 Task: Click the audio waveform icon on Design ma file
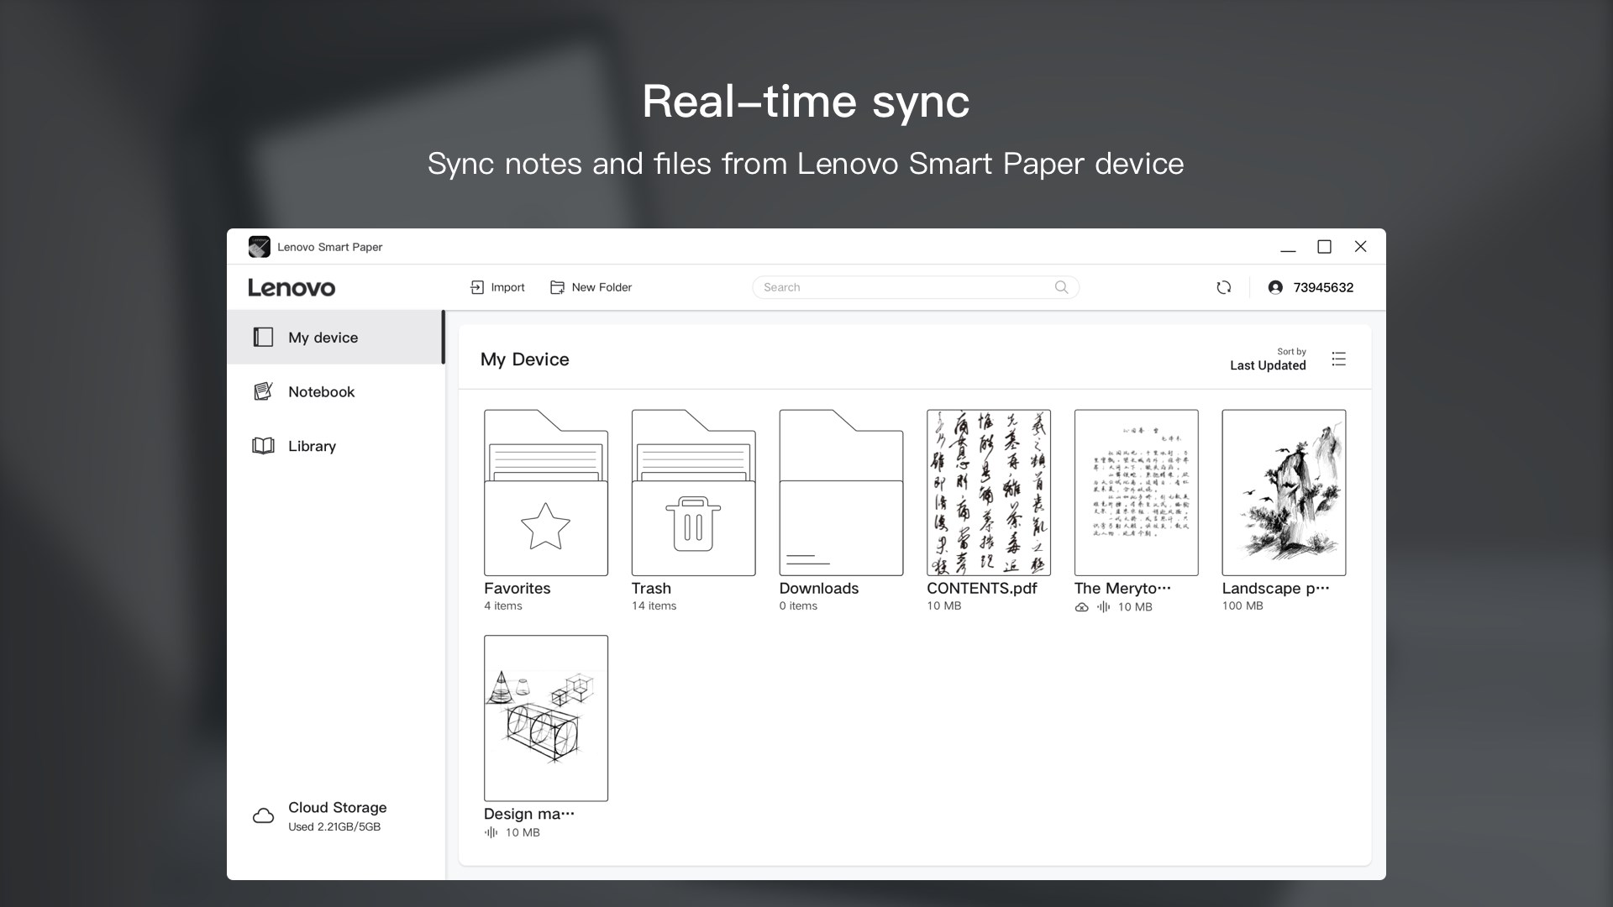(x=491, y=832)
